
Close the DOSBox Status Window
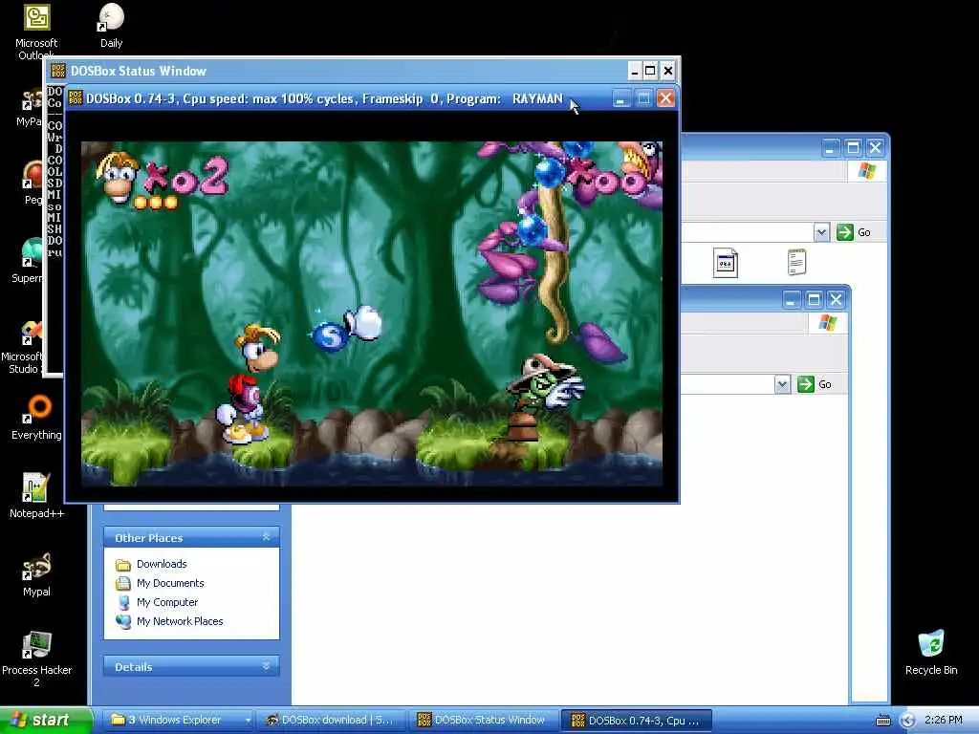pyautogui.click(x=667, y=71)
